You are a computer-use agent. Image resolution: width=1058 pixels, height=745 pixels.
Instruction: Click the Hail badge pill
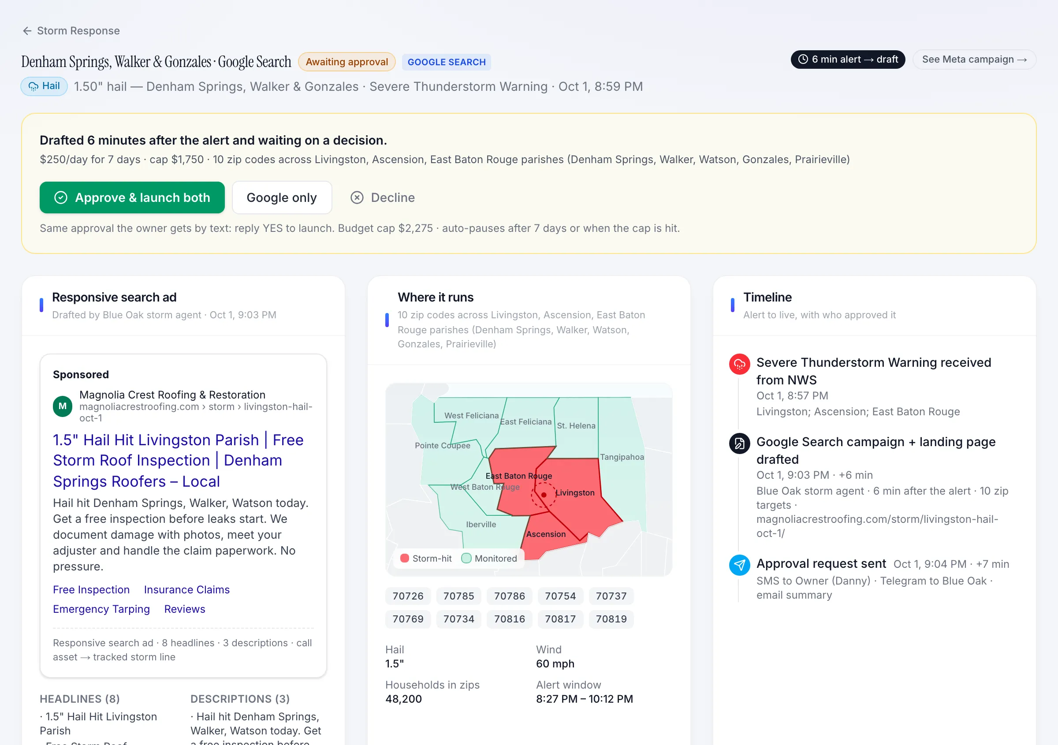pyautogui.click(x=44, y=86)
